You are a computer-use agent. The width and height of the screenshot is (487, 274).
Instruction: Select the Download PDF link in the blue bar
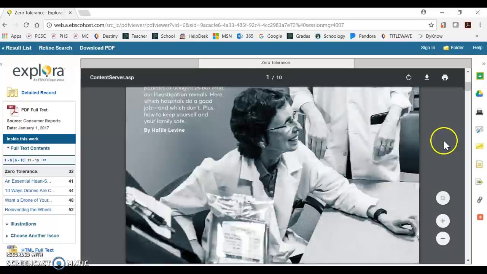tap(97, 48)
